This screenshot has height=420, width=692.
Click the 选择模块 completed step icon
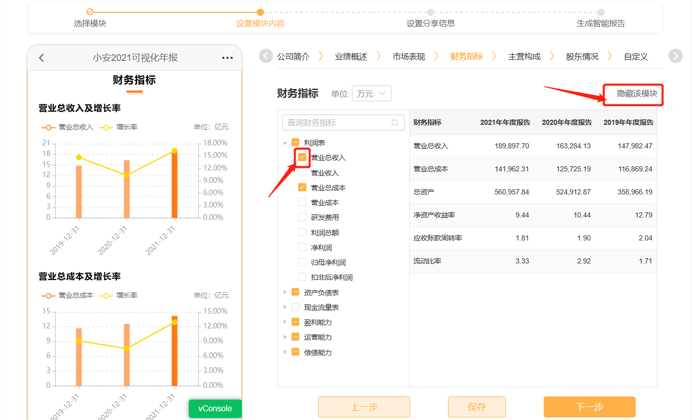tap(90, 11)
